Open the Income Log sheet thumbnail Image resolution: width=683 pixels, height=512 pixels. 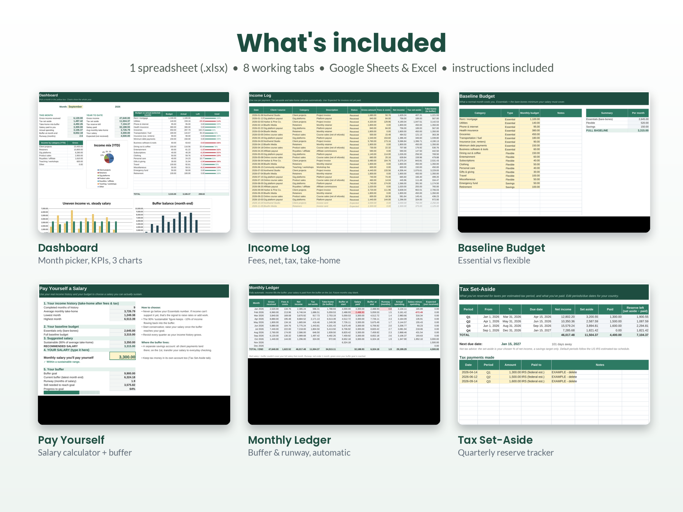(344, 162)
